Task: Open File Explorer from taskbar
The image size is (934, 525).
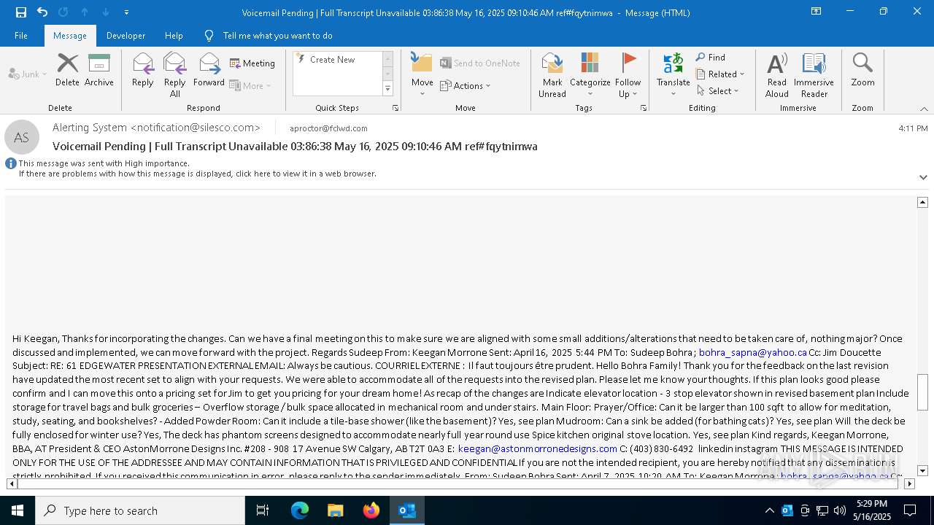Action: point(336,510)
